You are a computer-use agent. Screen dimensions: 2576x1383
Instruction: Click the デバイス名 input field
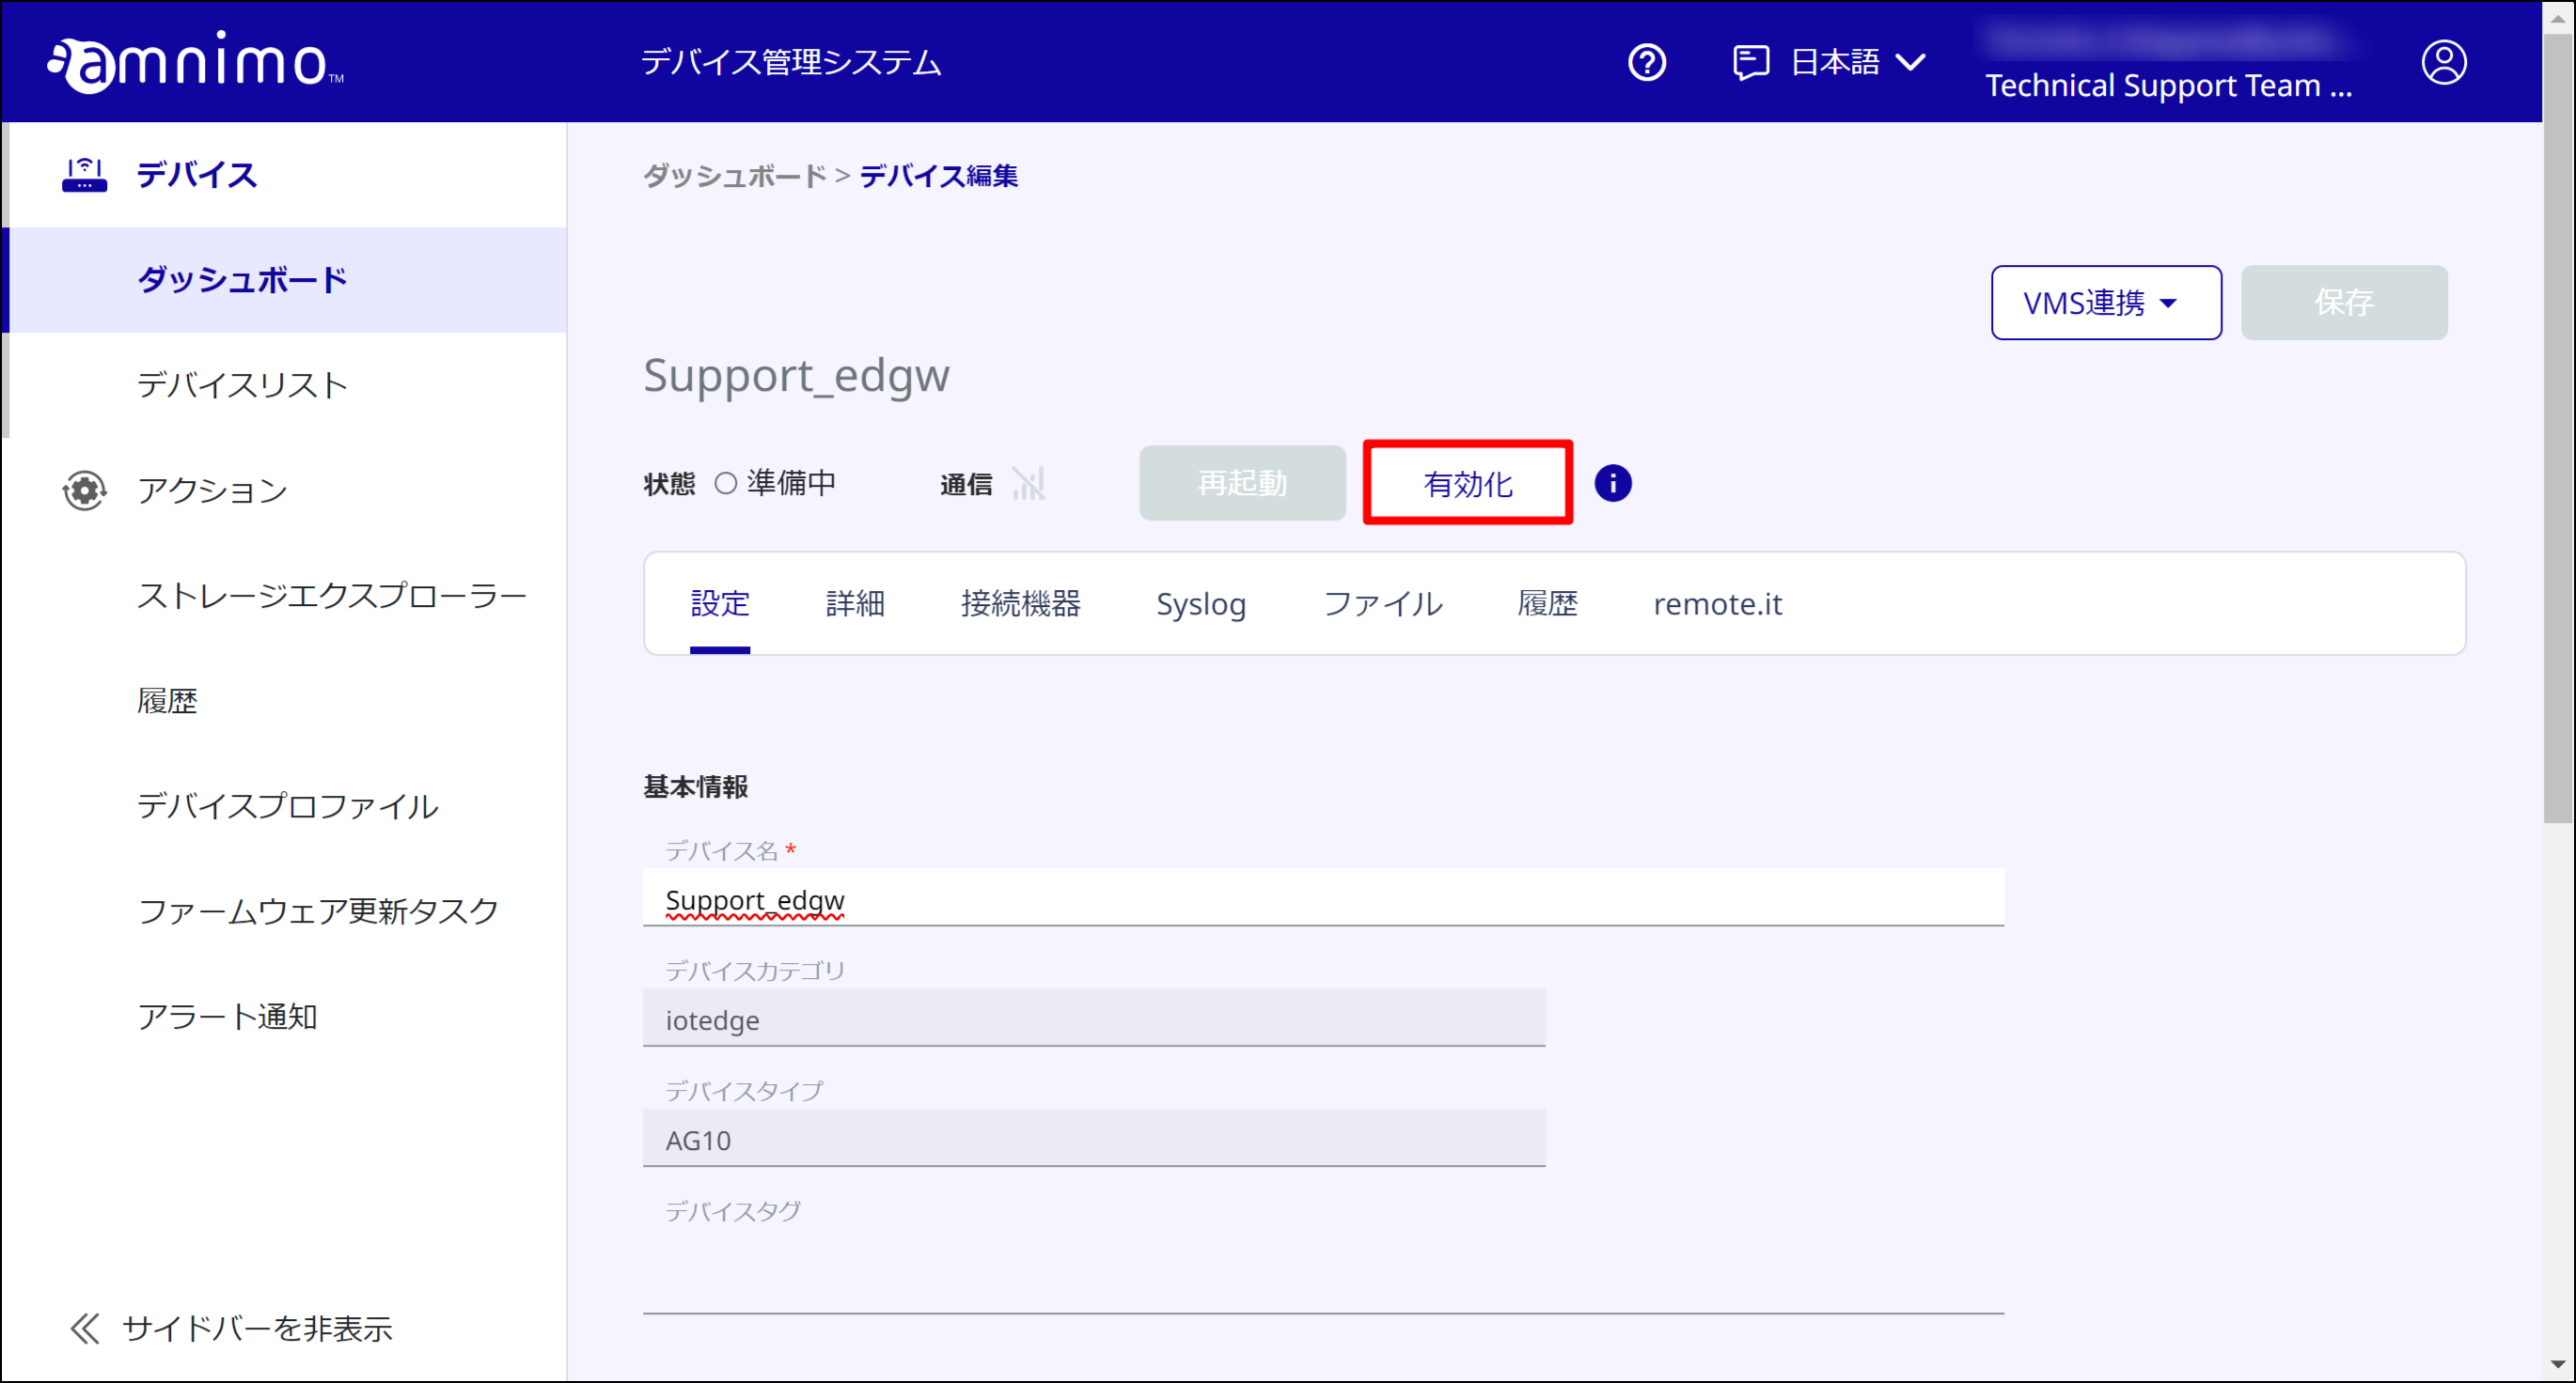pyautogui.click(x=1323, y=899)
